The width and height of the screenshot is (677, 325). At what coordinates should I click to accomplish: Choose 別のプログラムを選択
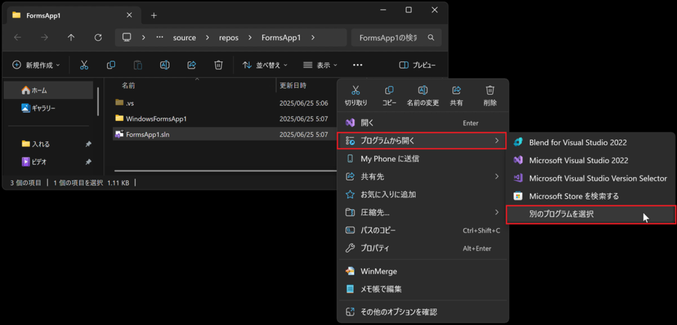coord(590,215)
